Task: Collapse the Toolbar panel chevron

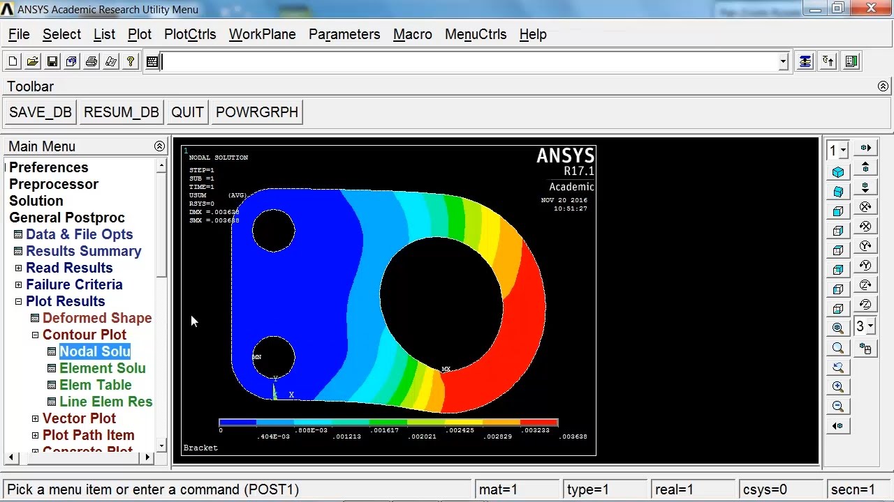Action: pos(883,86)
